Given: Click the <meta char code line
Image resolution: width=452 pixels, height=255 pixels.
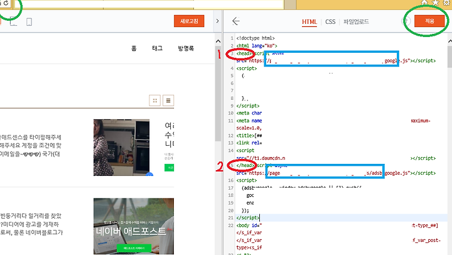Looking at the screenshot, I should point(249,113).
